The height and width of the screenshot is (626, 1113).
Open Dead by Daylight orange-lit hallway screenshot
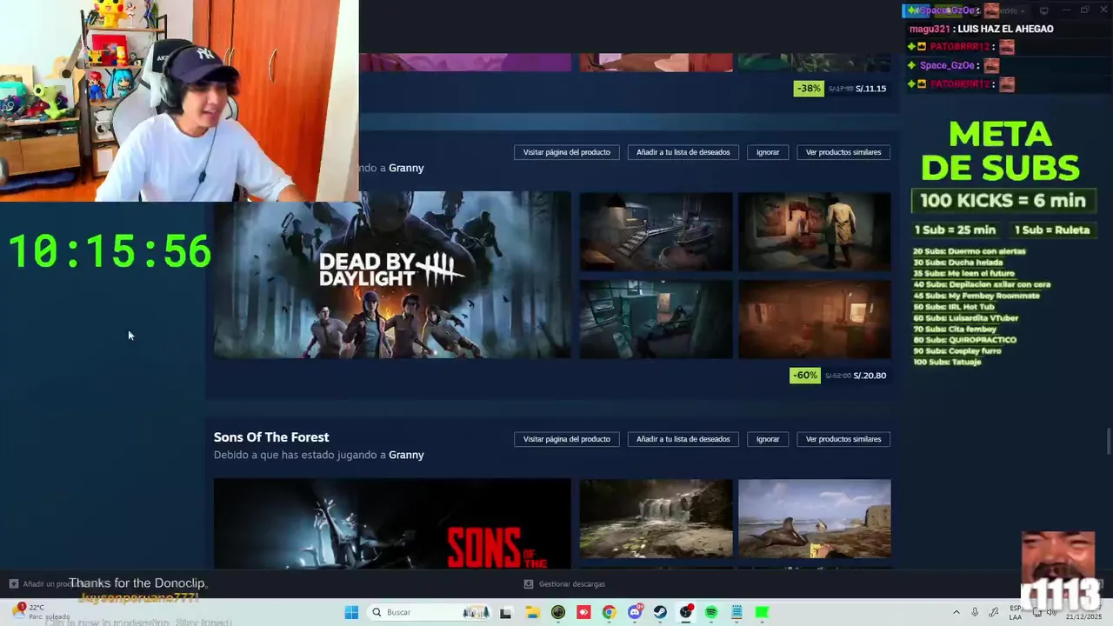tap(815, 319)
